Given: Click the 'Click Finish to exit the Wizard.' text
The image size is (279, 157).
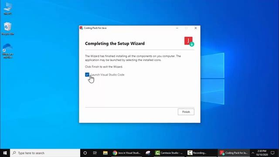Looking at the screenshot, I should point(104,67).
